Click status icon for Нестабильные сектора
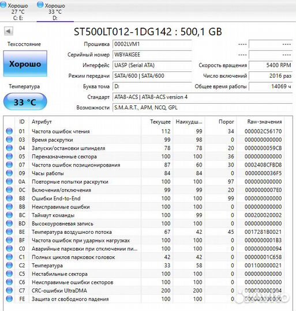 pos(9,274)
